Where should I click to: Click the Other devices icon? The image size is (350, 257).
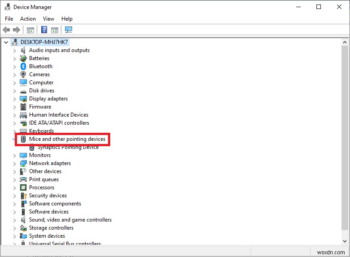coord(23,171)
